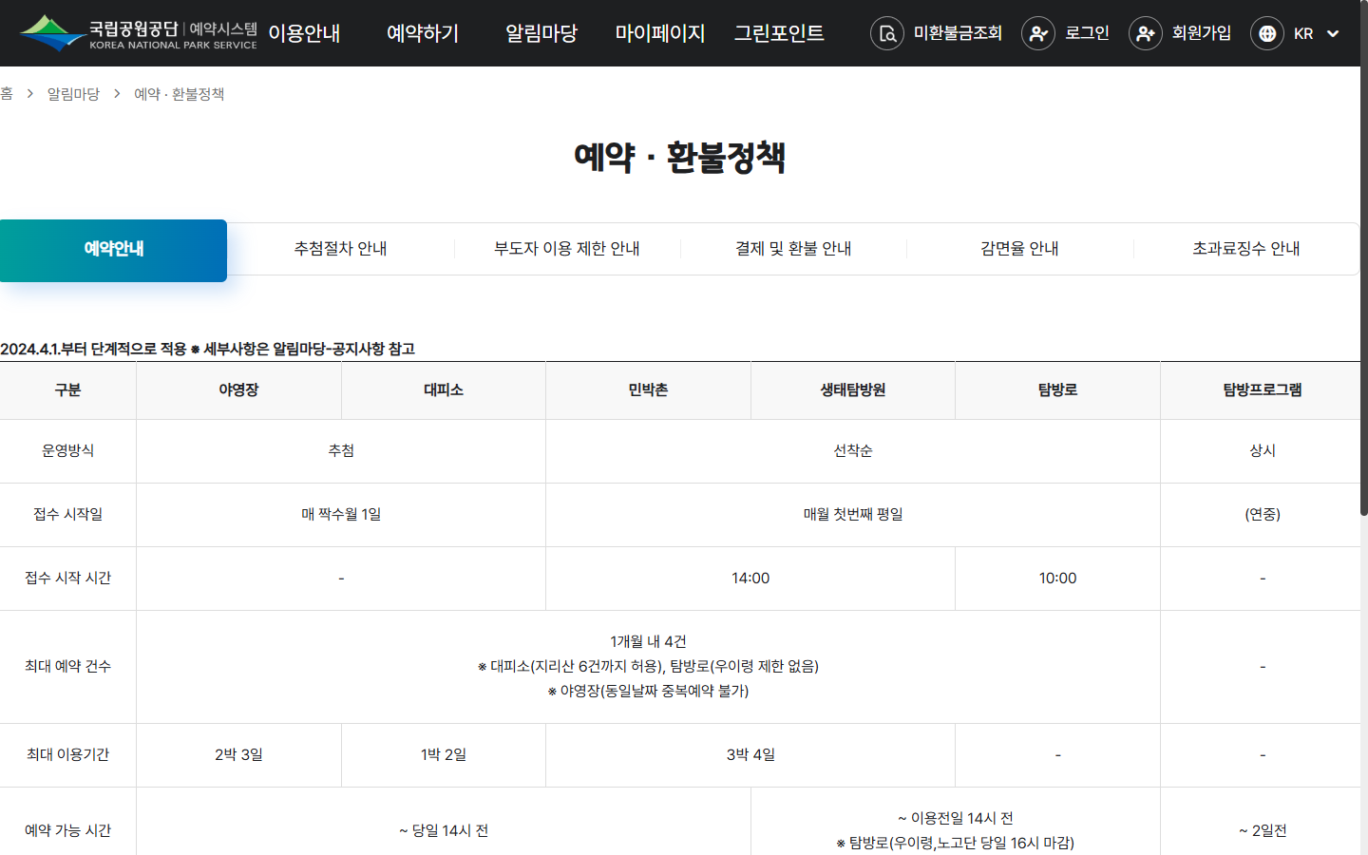The height and width of the screenshot is (855, 1368).
Task: Click the 로그인 link
Action: click(1087, 33)
